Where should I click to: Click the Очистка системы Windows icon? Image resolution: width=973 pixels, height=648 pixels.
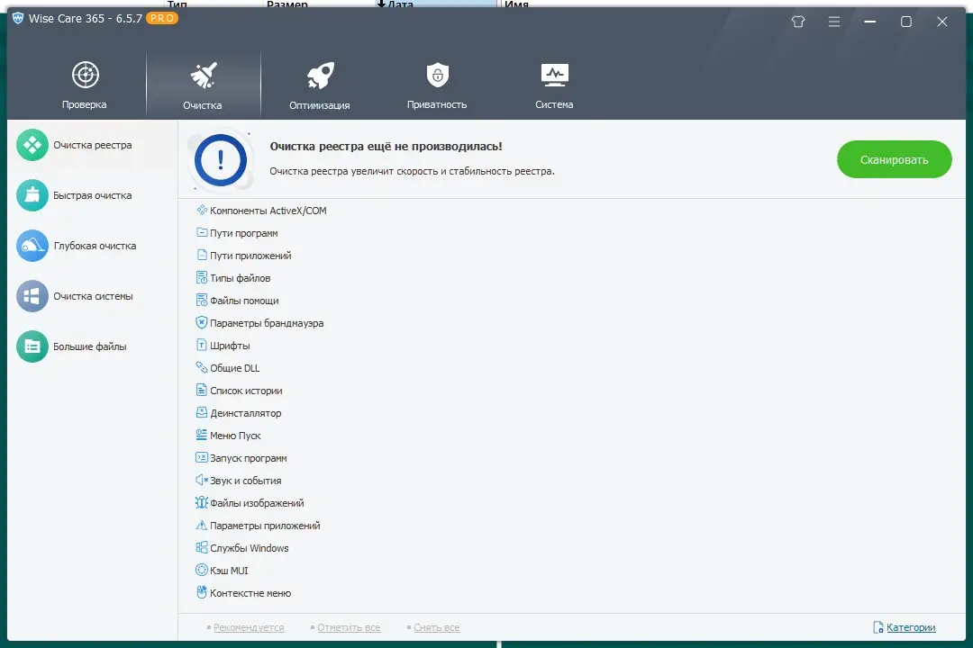click(x=32, y=296)
